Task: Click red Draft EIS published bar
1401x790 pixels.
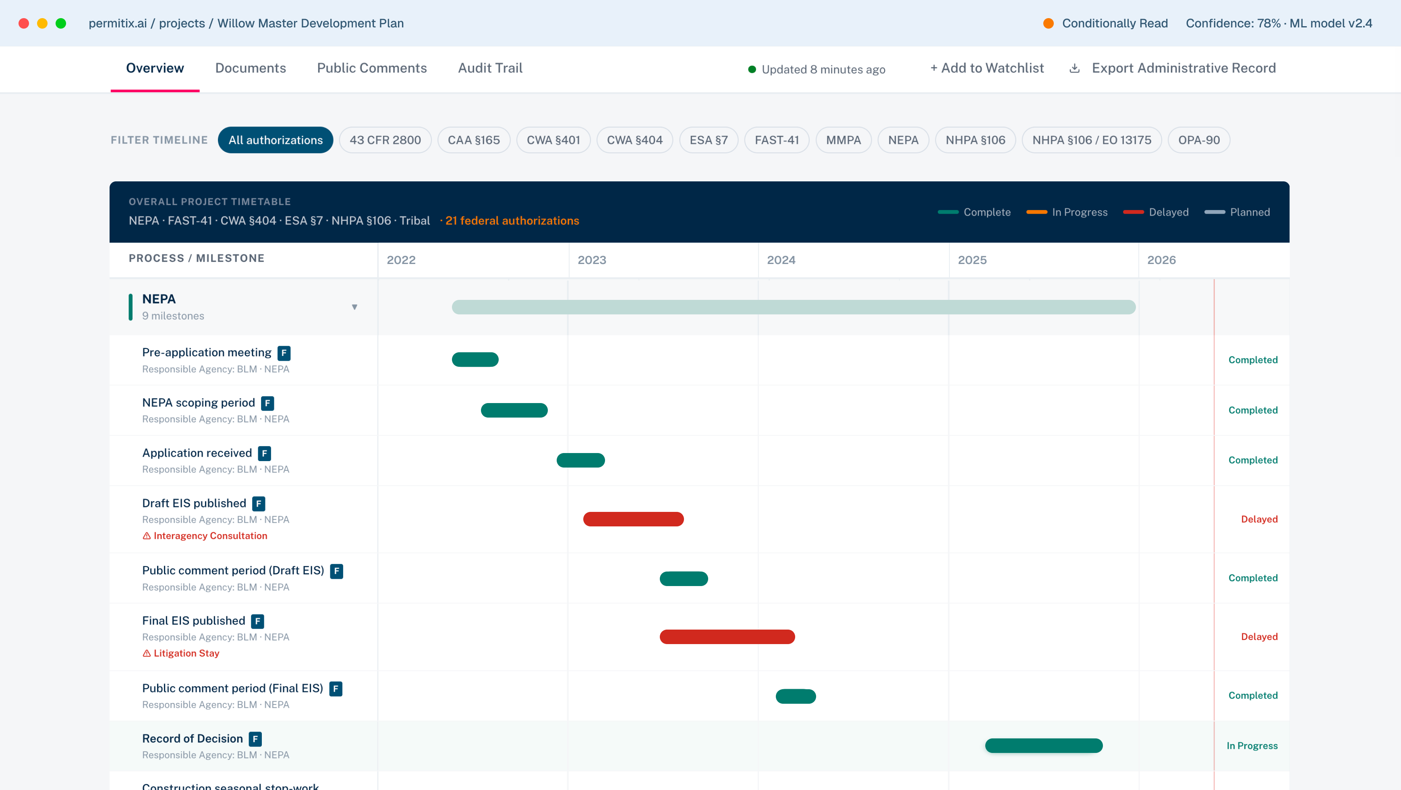Action: click(x=633, y=519)
